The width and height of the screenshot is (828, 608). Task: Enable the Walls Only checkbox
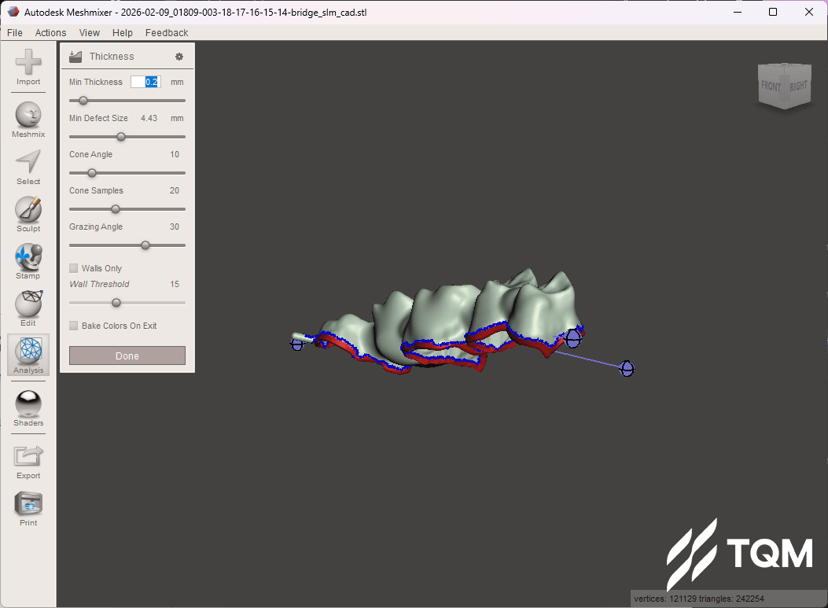[74, 268]
